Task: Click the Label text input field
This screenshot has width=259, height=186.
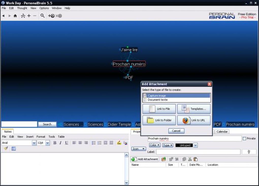Action: tap(198, 152)
